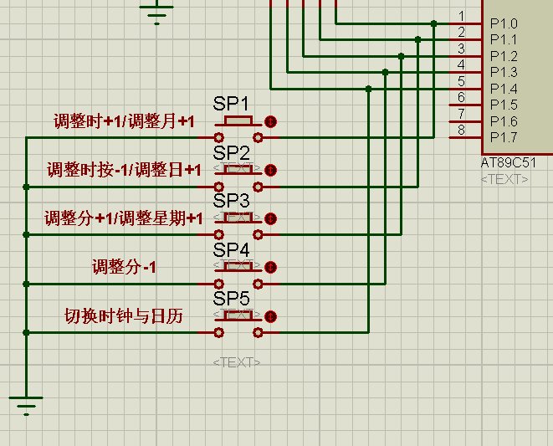This screenshot has height=446, width=553.
Task: Select the text 调整分+1/调整星期+1
Action: 124,218
